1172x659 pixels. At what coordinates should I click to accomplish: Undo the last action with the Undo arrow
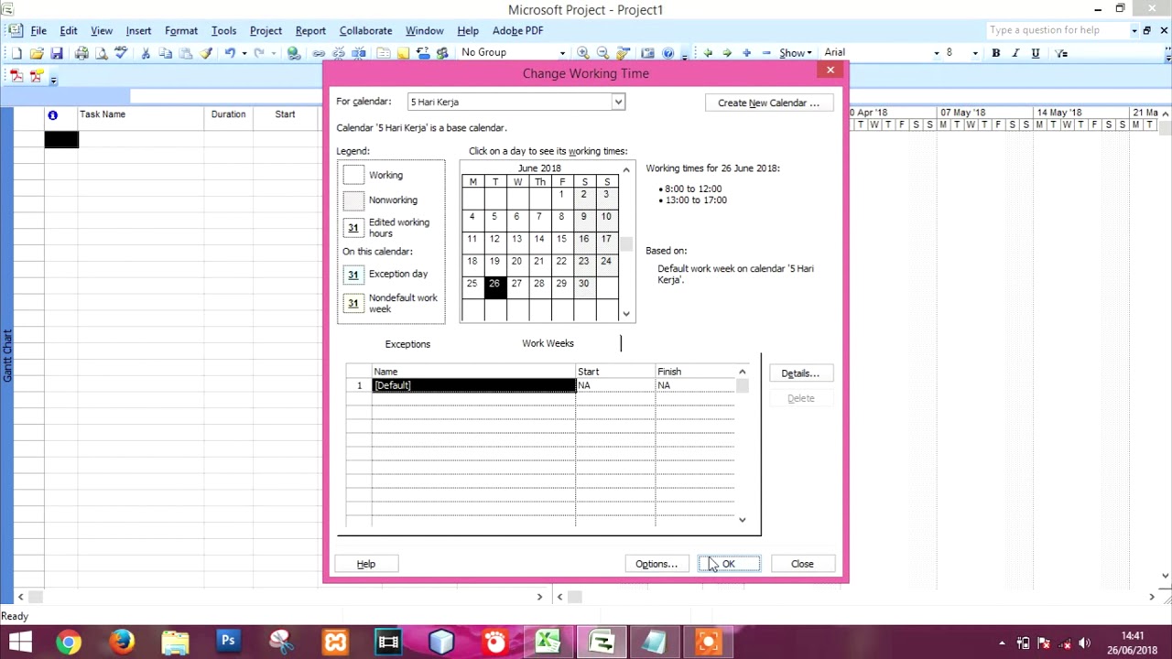point(230,53)
